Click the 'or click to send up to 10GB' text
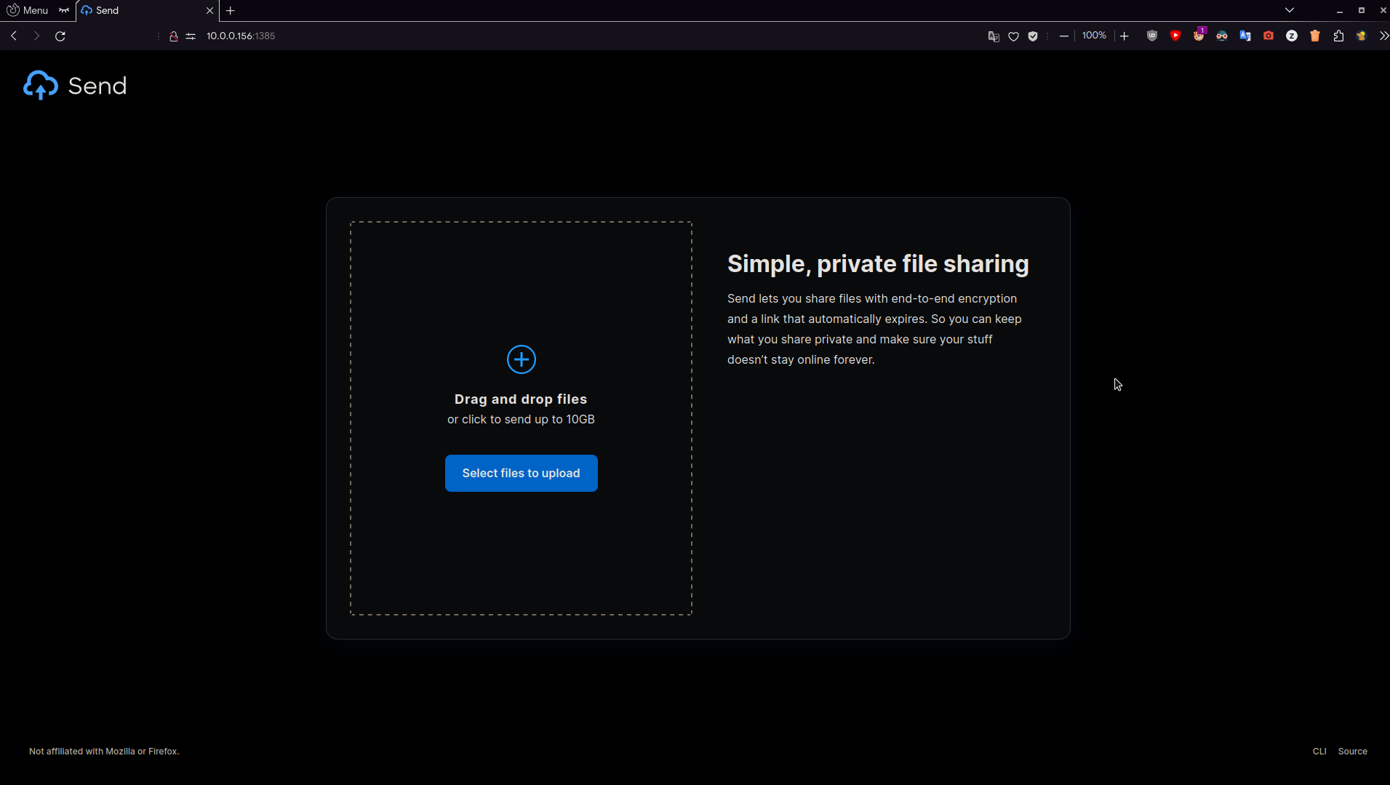1390x785 pixels. point(521,419)
